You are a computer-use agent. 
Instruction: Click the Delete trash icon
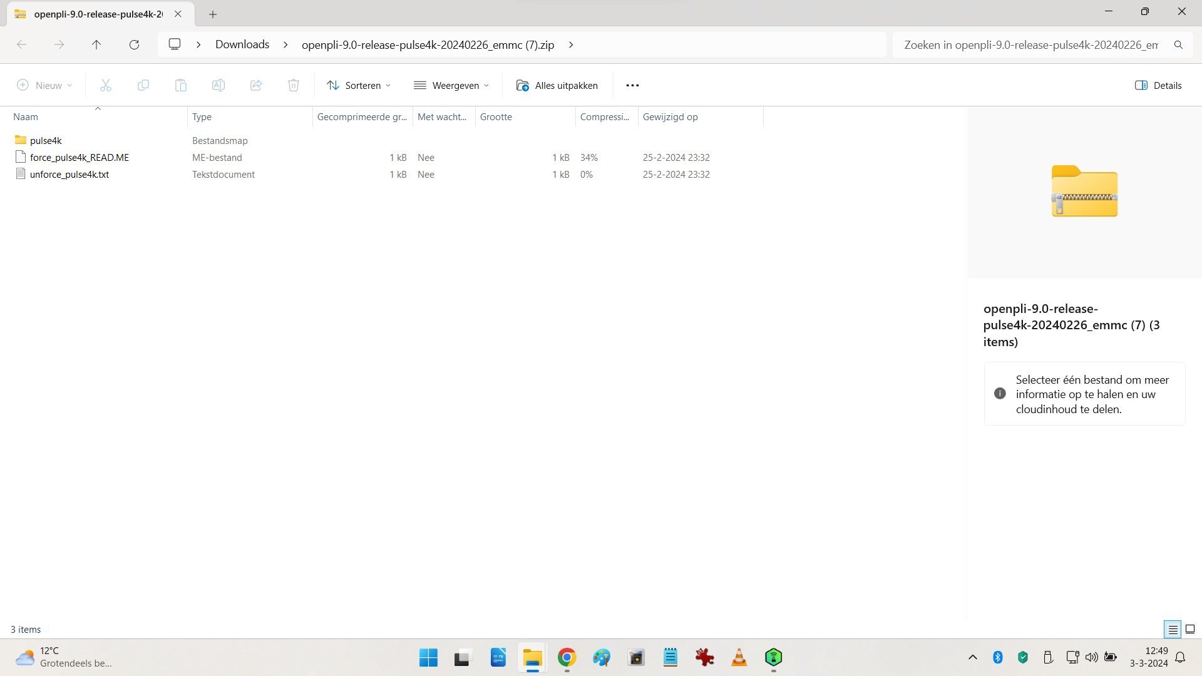[x=294, y=85]
